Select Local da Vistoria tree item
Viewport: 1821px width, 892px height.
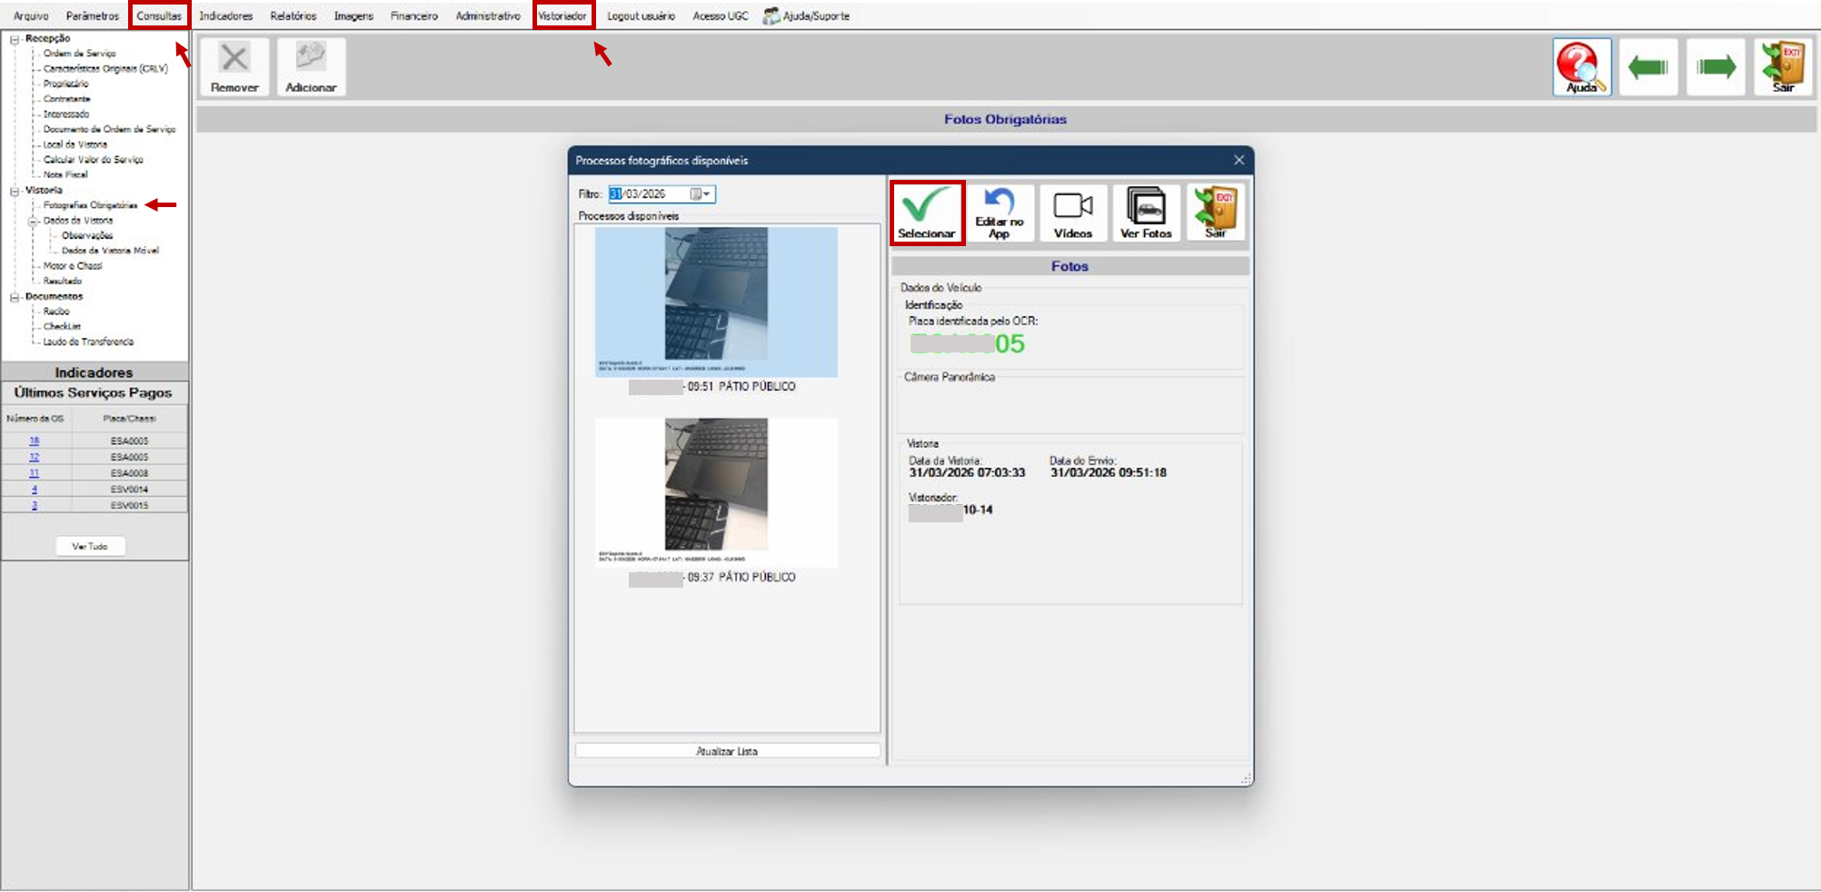(x=75, y=144)
